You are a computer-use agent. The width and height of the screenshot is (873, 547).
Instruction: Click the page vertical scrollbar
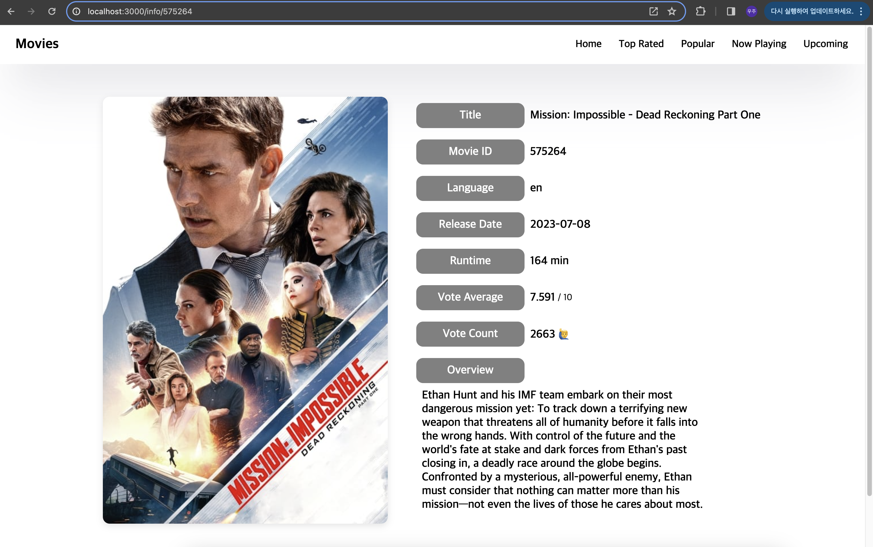coord(869,260)
